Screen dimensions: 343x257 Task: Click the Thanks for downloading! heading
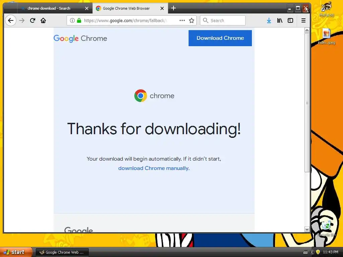[x=154, y=129]
